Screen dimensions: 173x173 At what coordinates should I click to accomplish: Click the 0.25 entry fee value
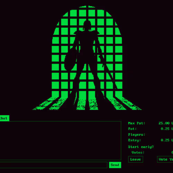165,140
